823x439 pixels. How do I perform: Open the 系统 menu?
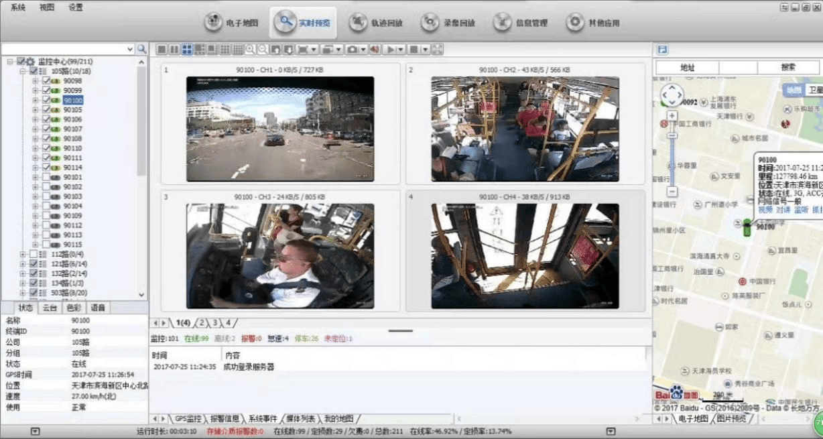tap(18, 7)
